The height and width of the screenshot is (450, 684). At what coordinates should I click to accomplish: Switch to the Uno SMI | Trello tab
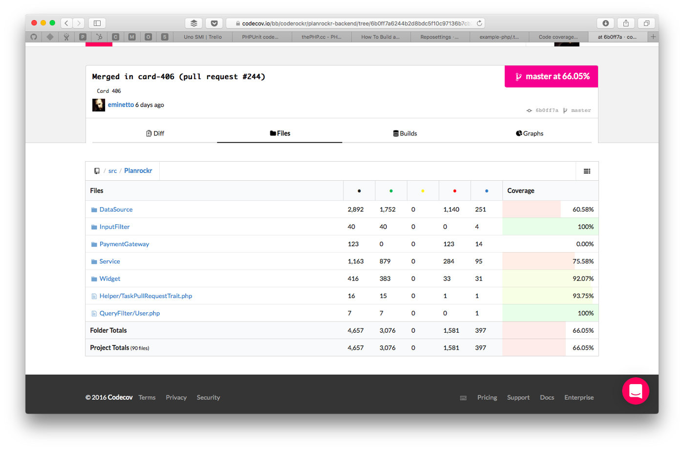[x=203, y=37]
